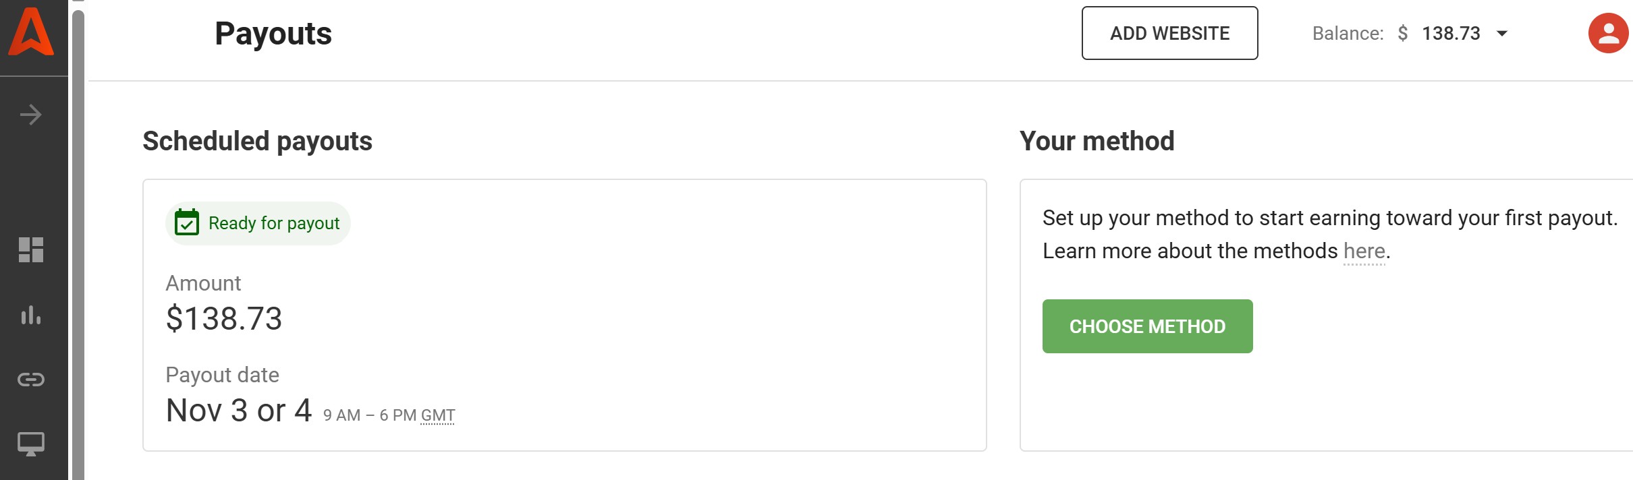This screenshot has height=480, width=1633.
Task: Click the green CHOOSE METHOD button
Action: [1147, 326]
